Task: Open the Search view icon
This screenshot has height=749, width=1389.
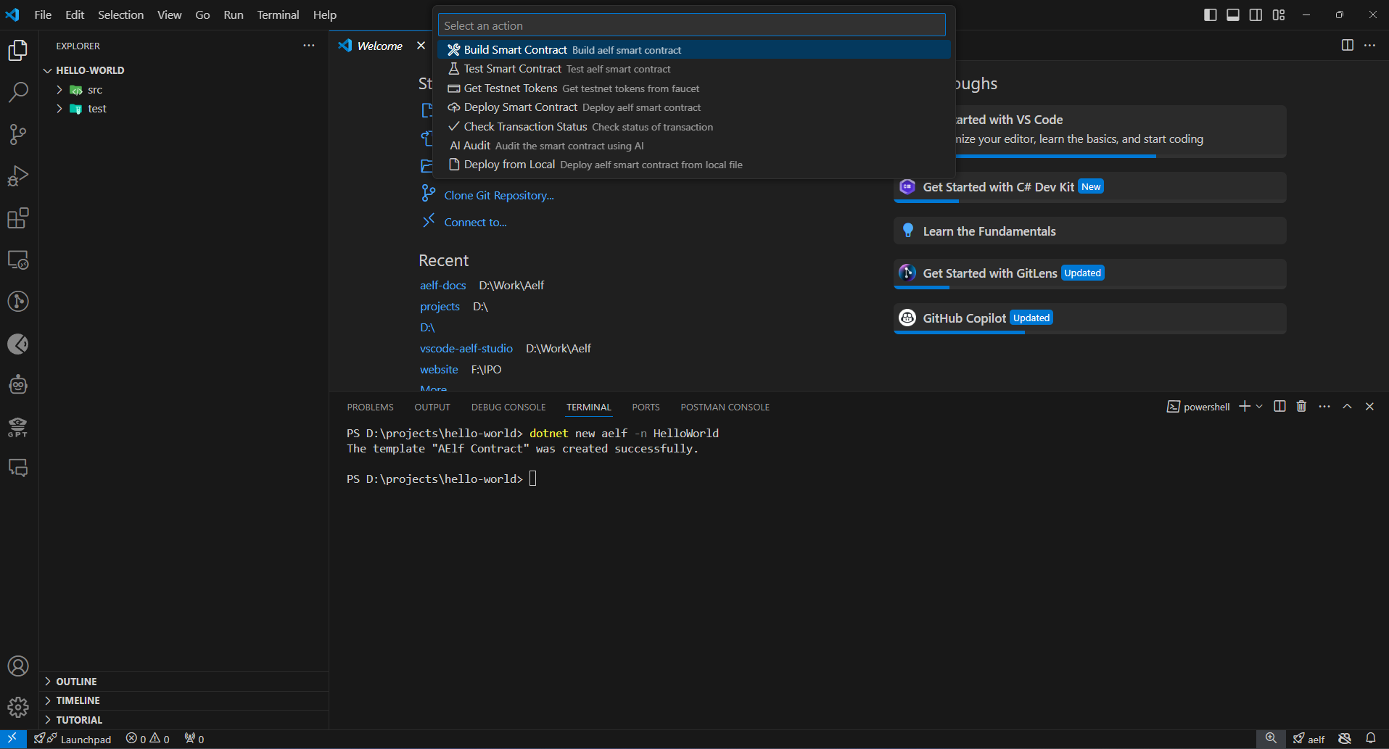Action: (x=18, y=92)
